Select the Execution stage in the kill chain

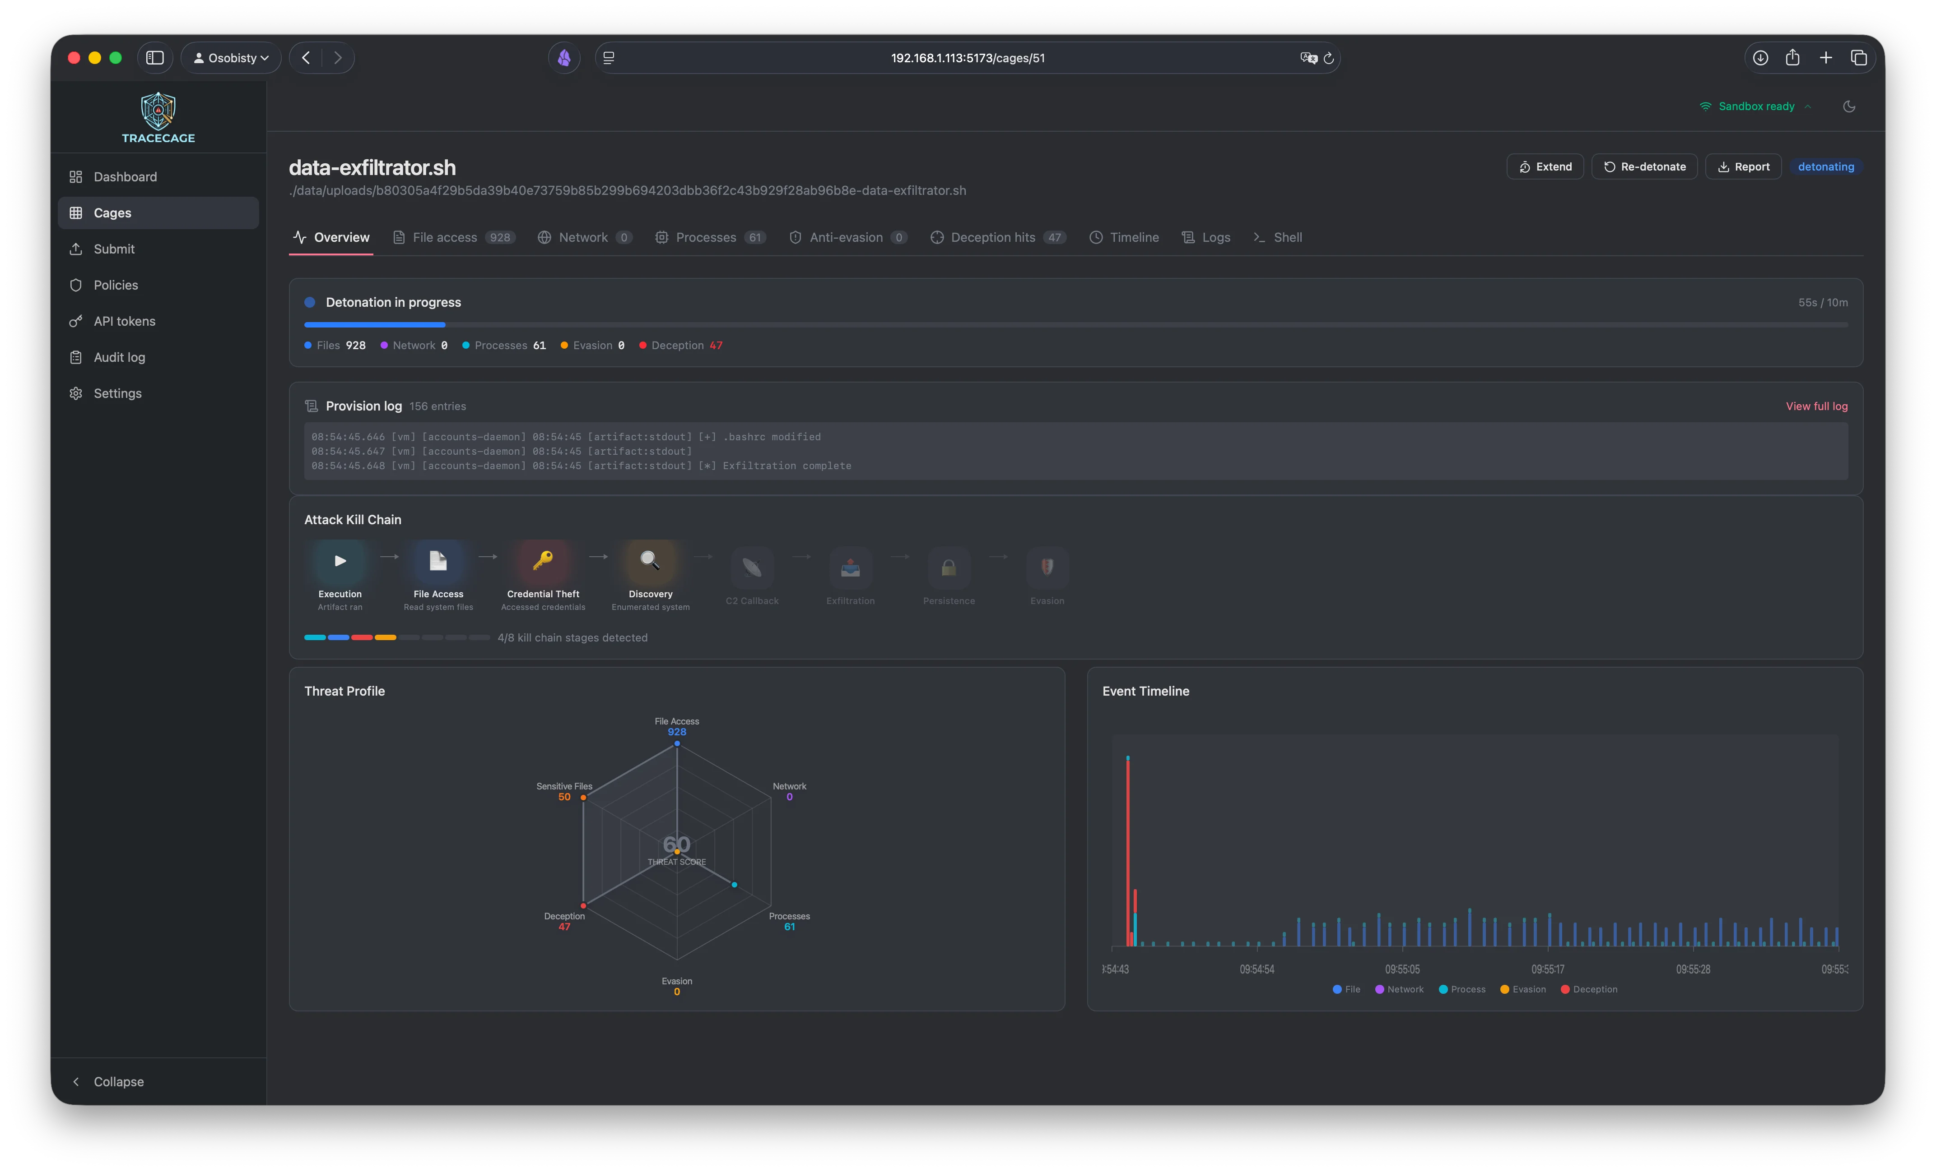click(x=339, y=560)
